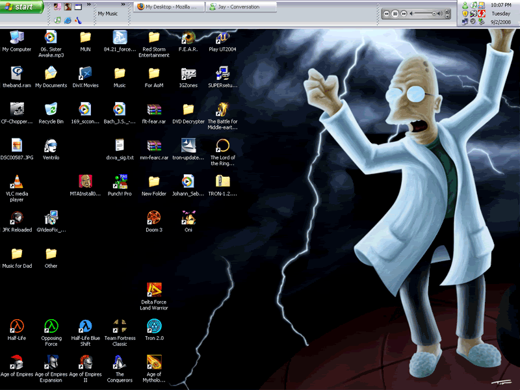
Task: Expand Quick Launch overflow chevron
Action: (x=89, y=5)
